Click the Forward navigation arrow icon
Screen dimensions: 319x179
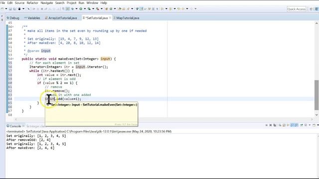pyautogui.click(x=191, y=9)
